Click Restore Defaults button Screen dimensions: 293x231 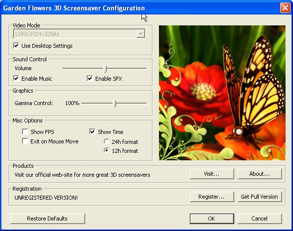[48, 219]
